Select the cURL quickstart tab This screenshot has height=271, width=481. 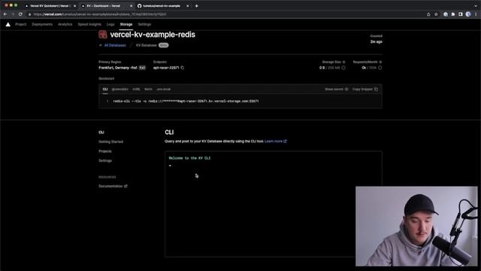click(136, 89)
